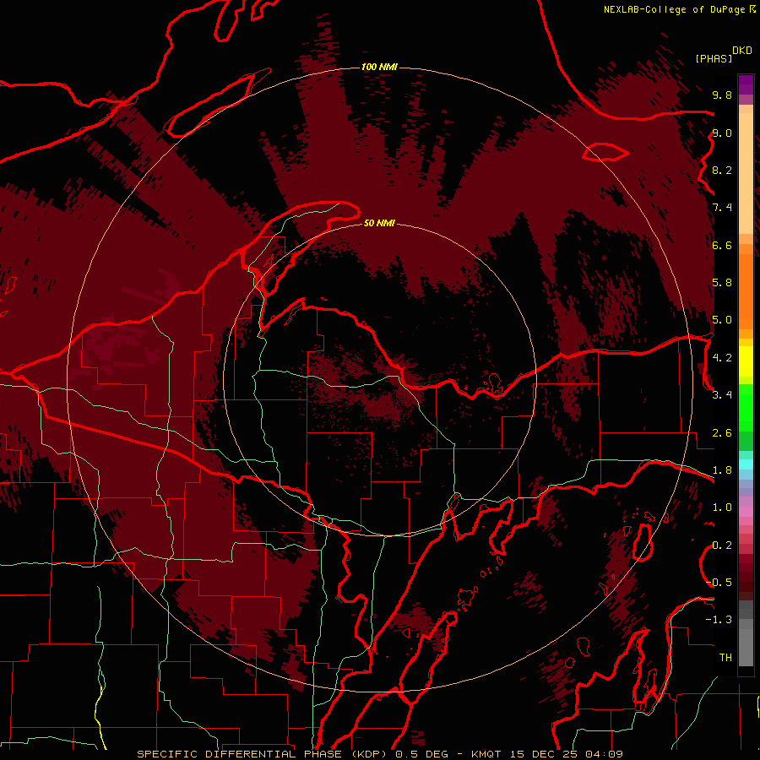
Task: Click the yellow band of the color scale
Action: 746,361
